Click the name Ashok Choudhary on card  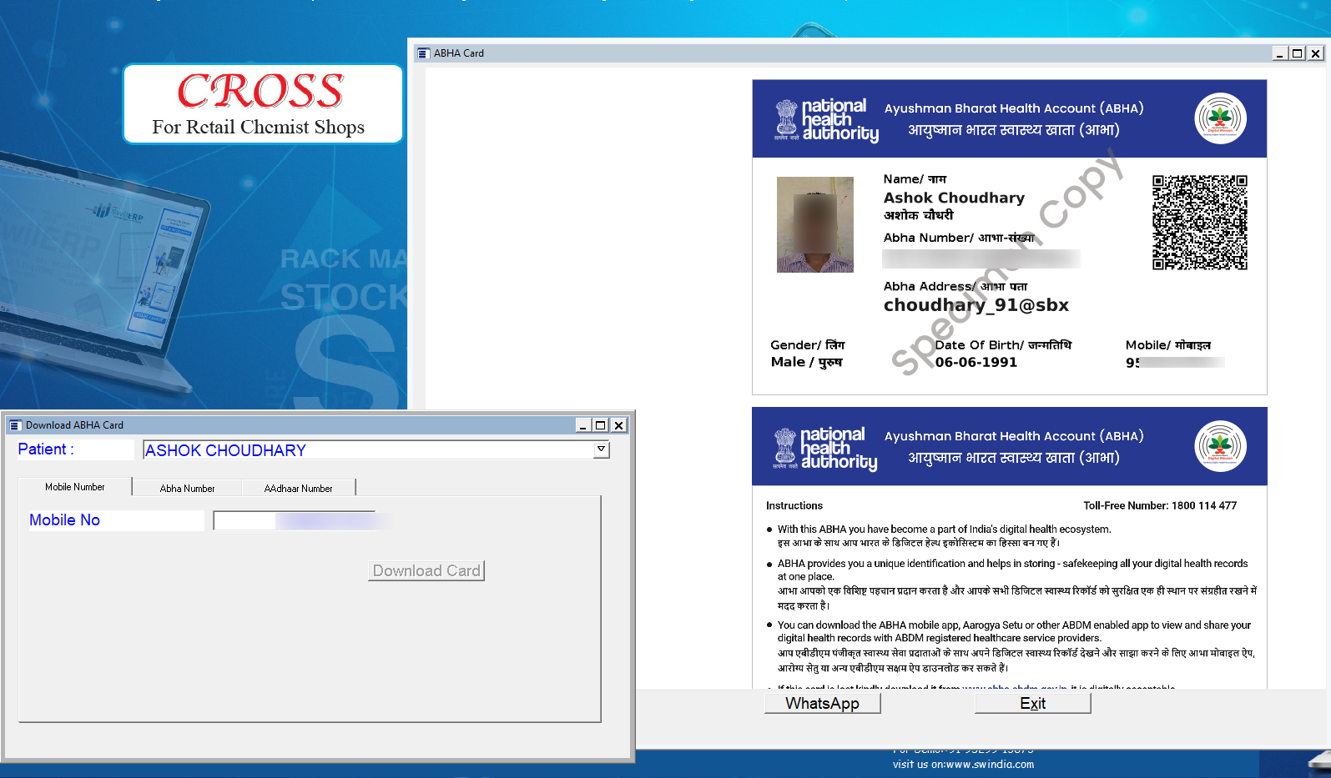pyautogui.click(x=954, y=198)
